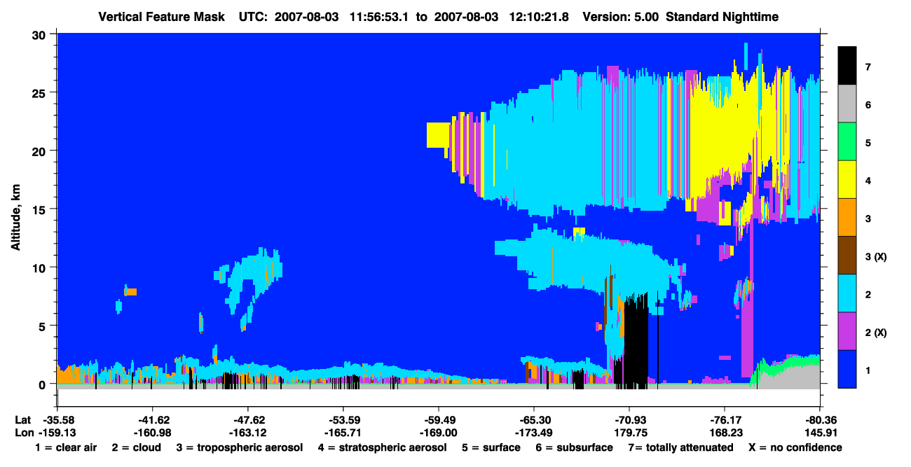Image resolution: width=911 pixels, height=467 pixels.
Task: Pick the cyan legend swatch labeled 2
Action: point(847,293)
